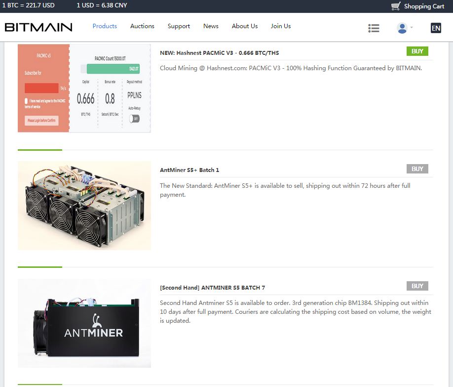Toggle the Auto-Rebuy switch

click(x=134, y=119)
